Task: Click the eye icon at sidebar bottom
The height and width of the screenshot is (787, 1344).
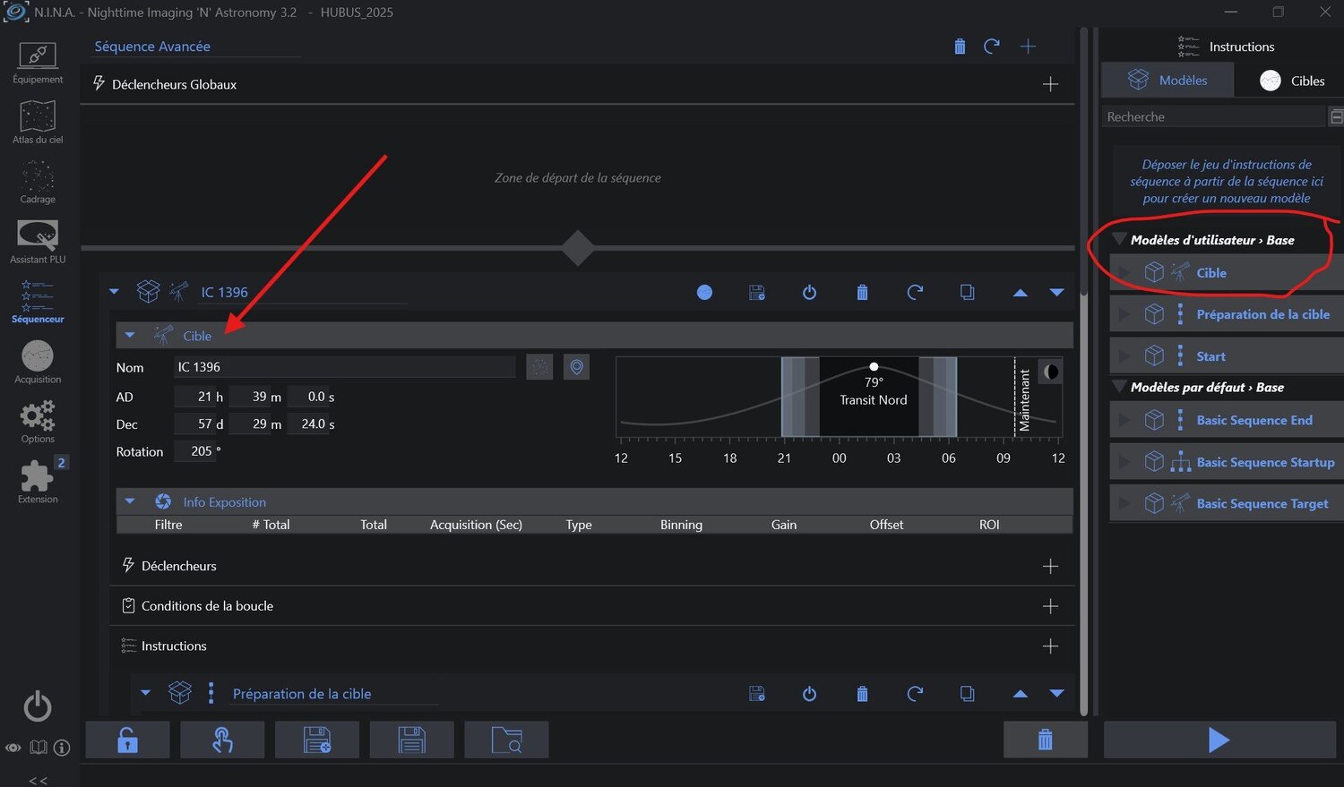Action: point(13,748)
